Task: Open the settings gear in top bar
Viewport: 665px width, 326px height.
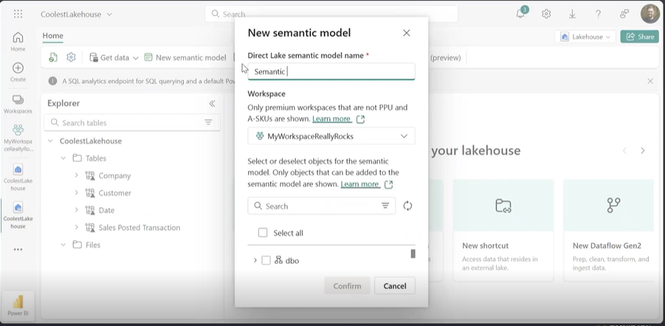Action: point(546,14)
